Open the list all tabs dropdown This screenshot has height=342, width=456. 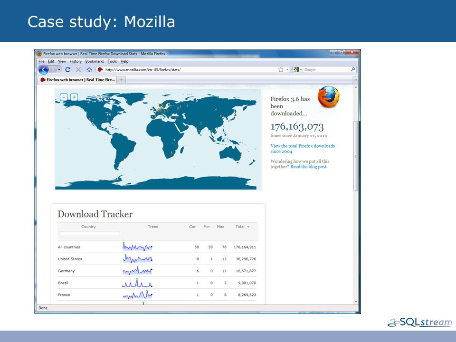coord(356,80)
